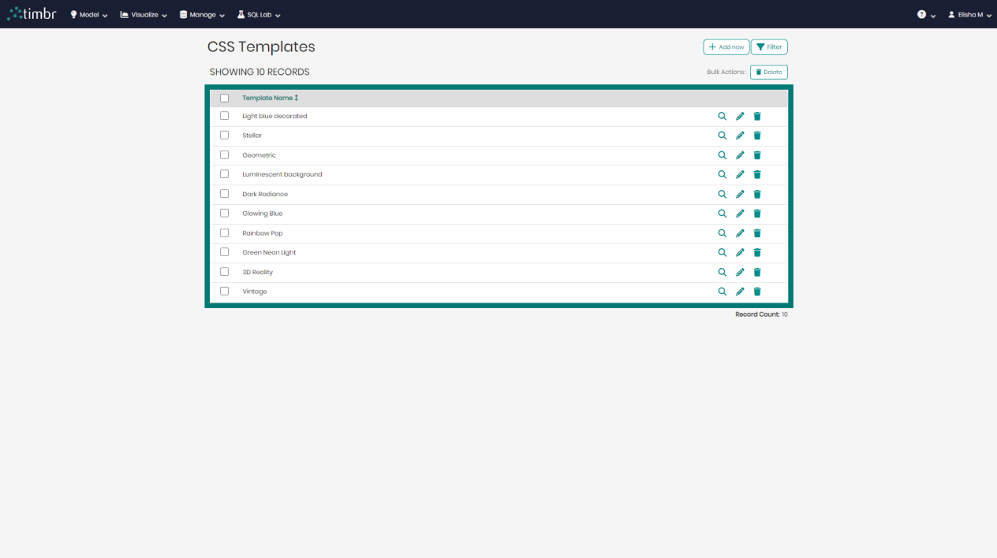This screenshot has width=997, height=558.
Task: Edit the Geometric template with the pencil icon
Action: 740,154
